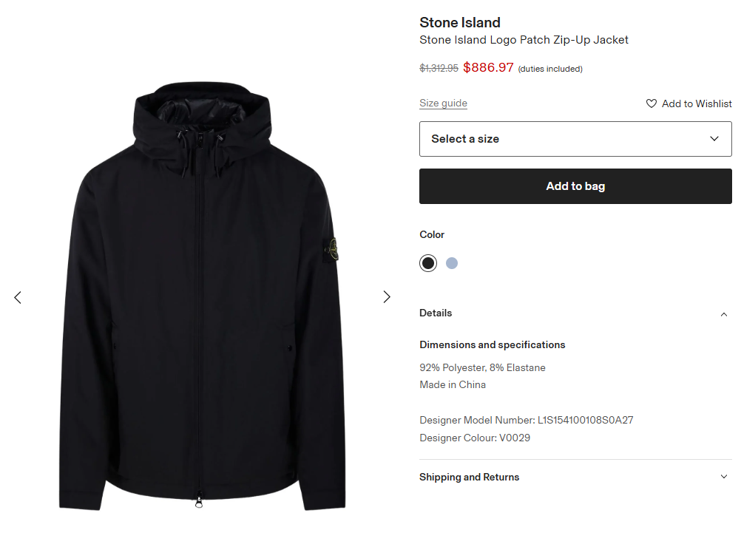The image size is (741, 547).
Task: Click the Shipping and Returns heading
Action: point(469,478)
